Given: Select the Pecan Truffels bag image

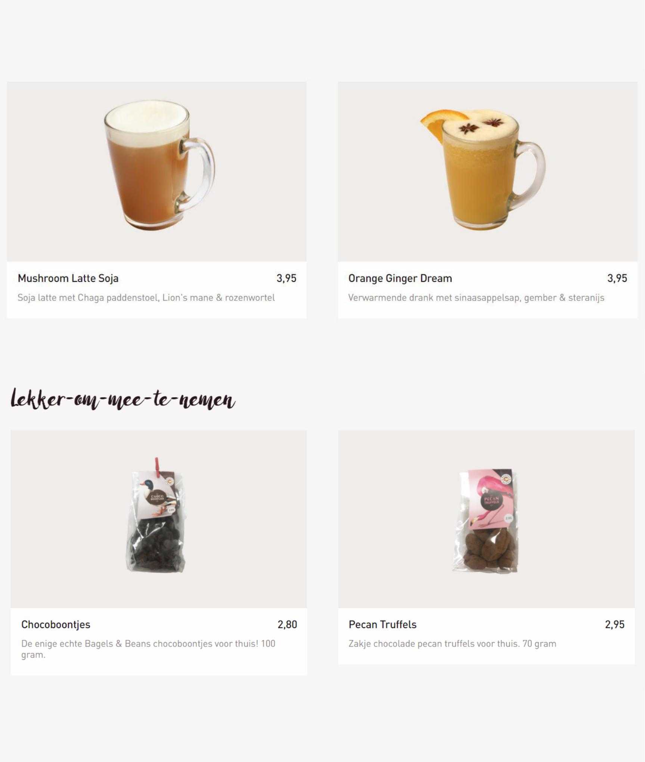Looking at the screenshot, I should (x=486, y=519).
